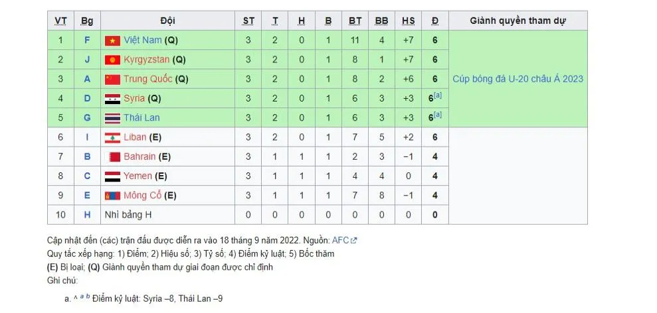657x313 pixels.
Task: Follow the Trung Quốc team link
Action: pos(147,80)
